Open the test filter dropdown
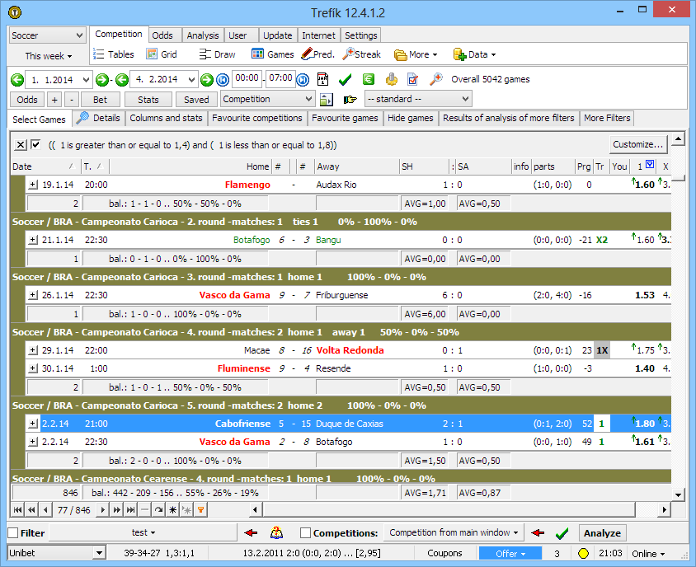This screenshot has height=567, width=696. [143, 532]
